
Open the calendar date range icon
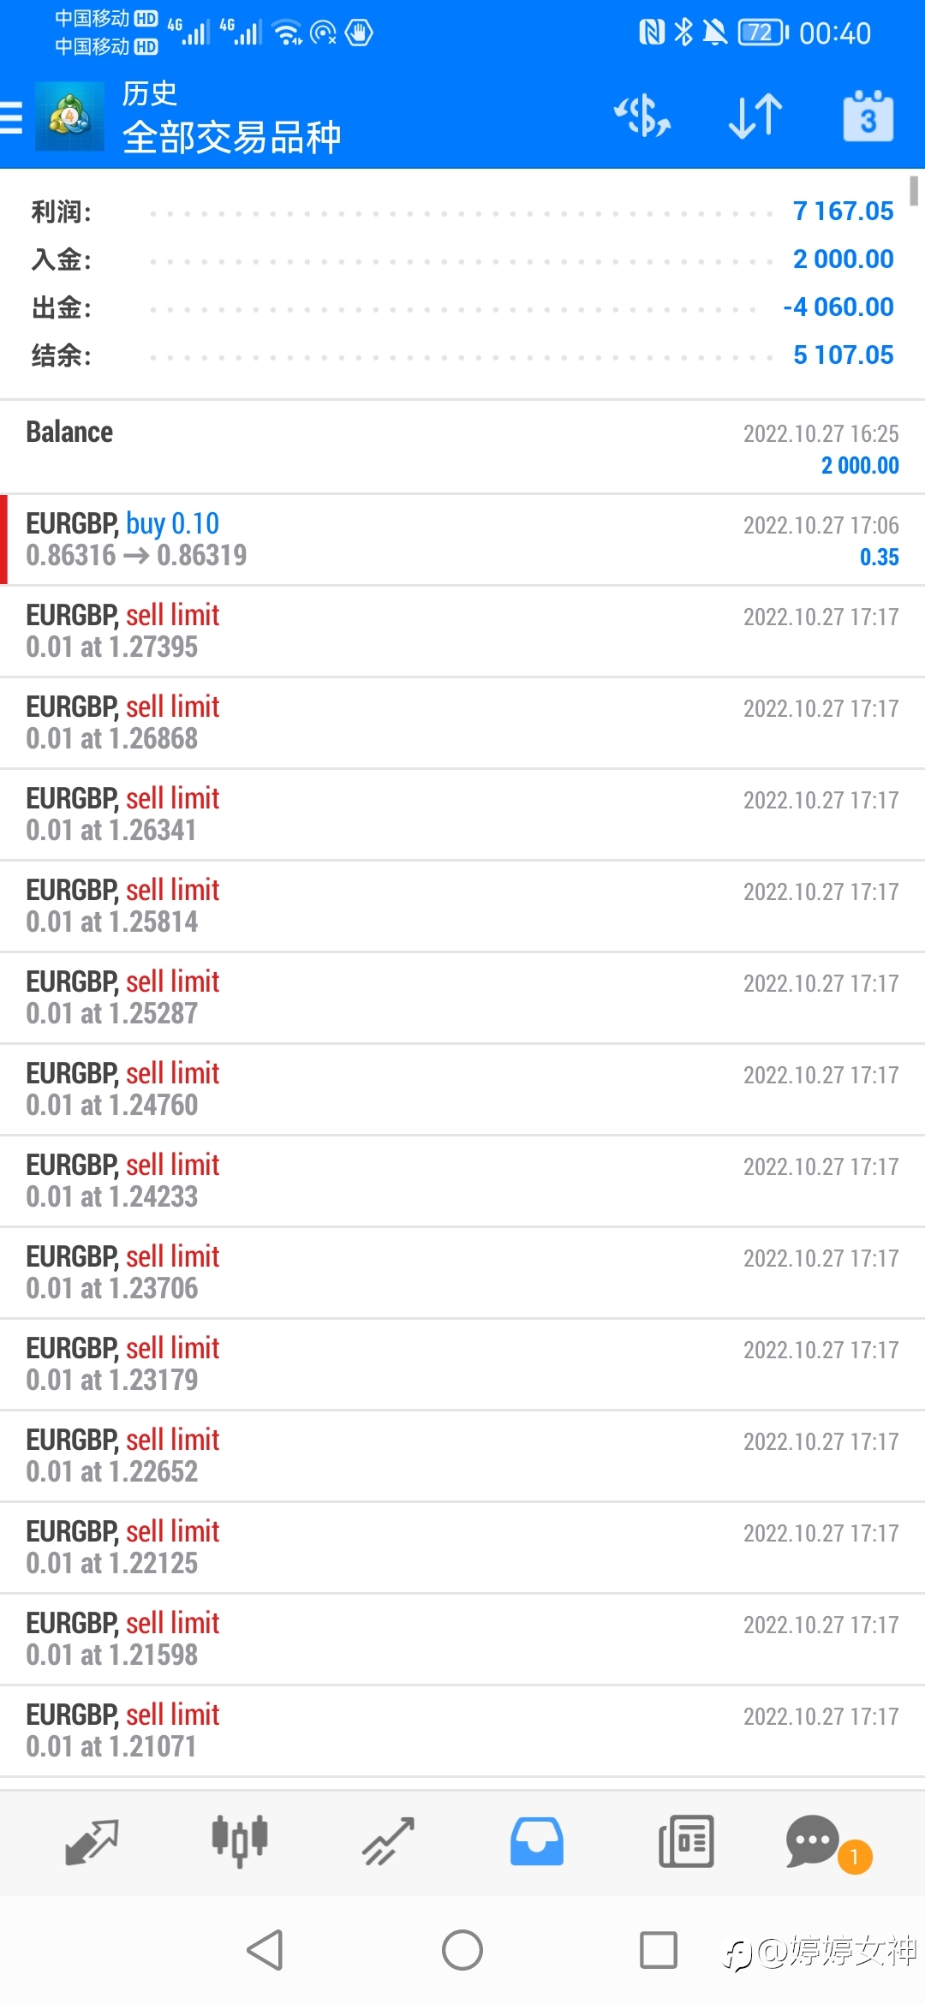click(x=868, y=116)
